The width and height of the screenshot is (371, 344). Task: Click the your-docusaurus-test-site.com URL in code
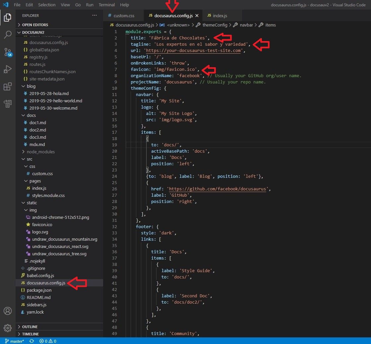click(x=193, y=51)
